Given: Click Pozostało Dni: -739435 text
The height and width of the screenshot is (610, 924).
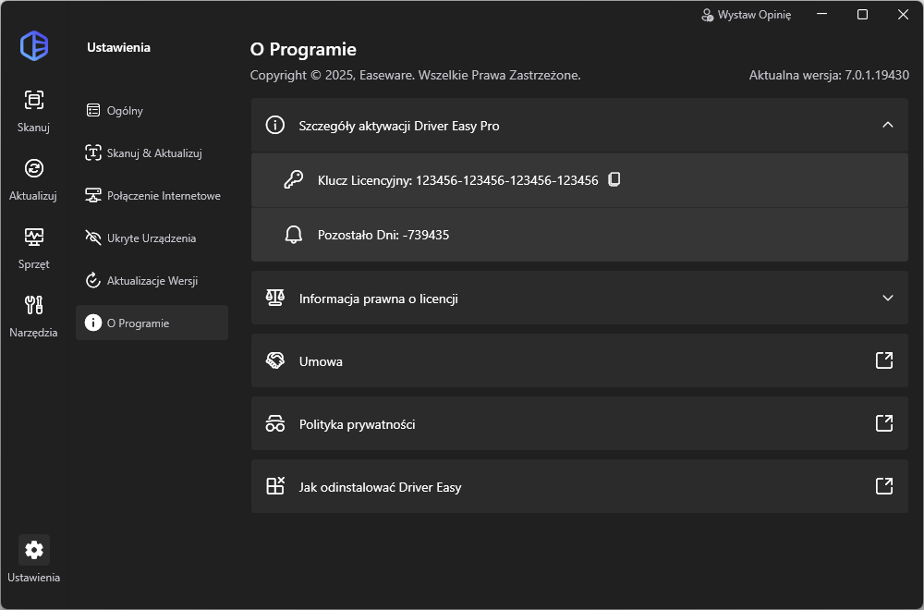Looking at the screenshot, I should coord(383,235).
